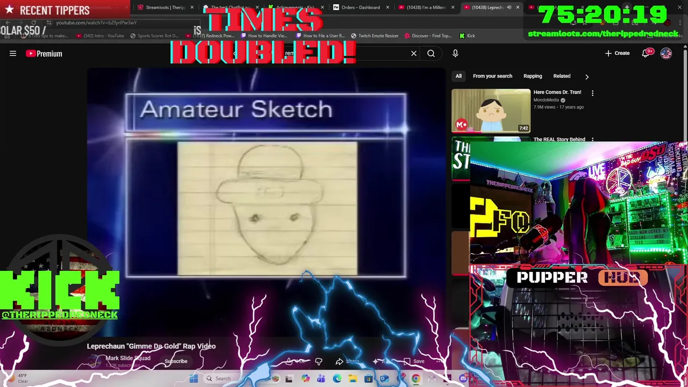Open The REAL Story Behind video title
This screenshot has height=387, width=688.
[559, 139]
